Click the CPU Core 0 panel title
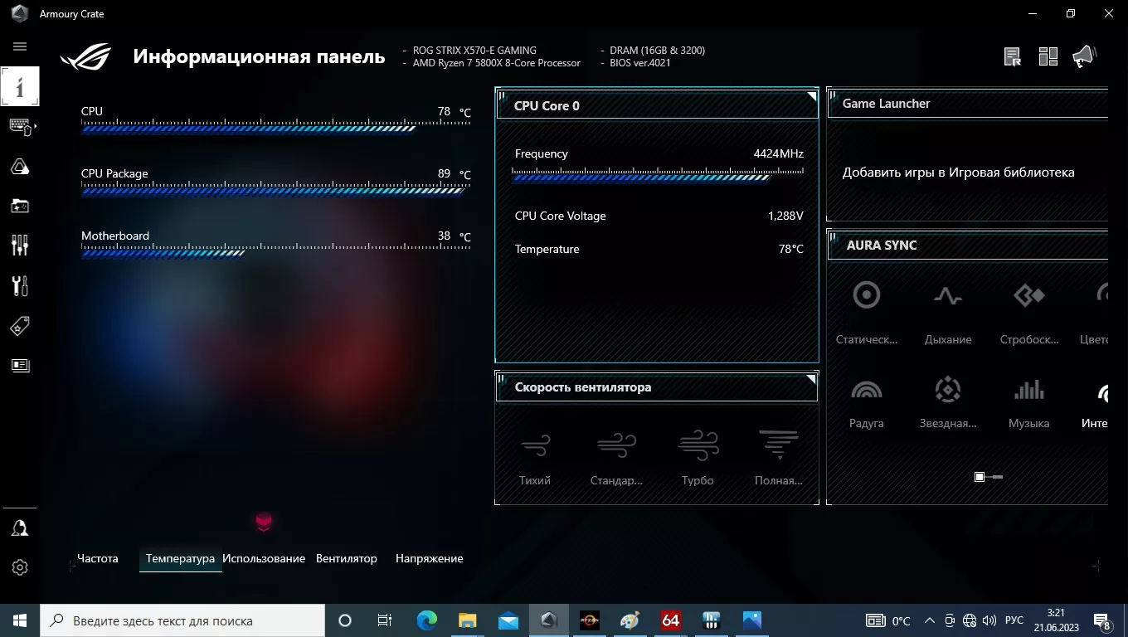 [x=547, y=105]
